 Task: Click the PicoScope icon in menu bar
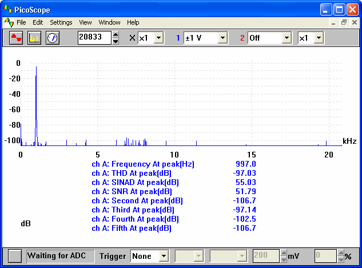point(9,22)
